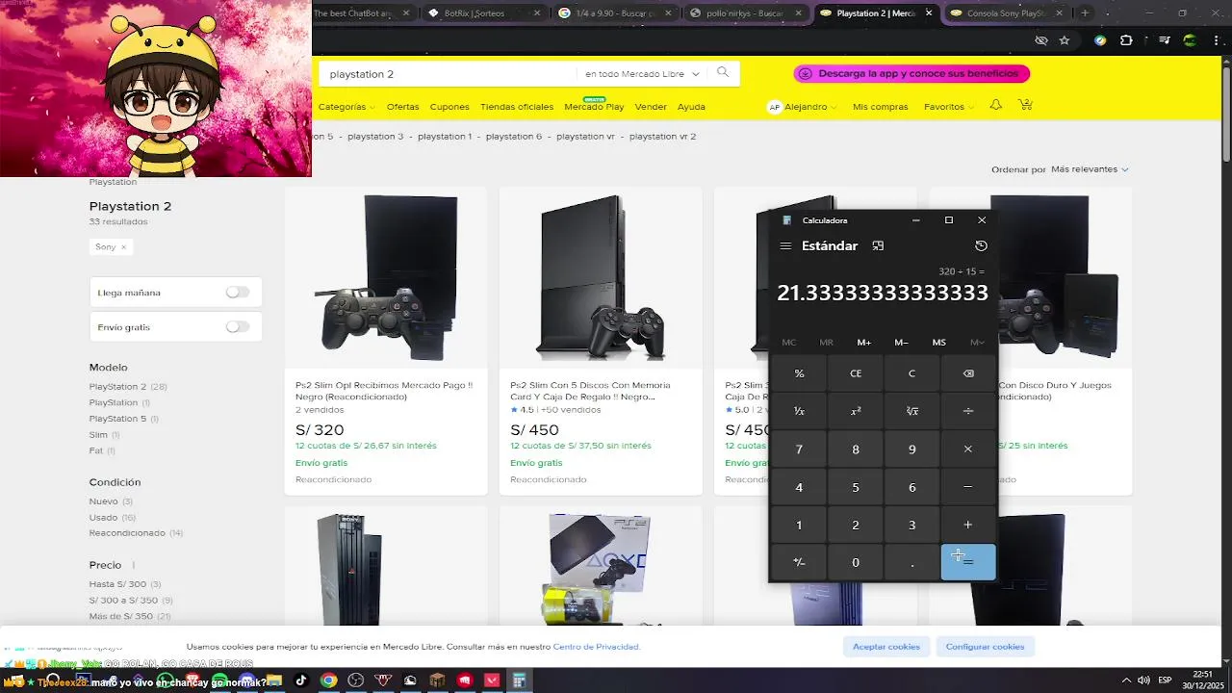Toggle the Llega mañana switch
1232x693 pixels.
238,293
